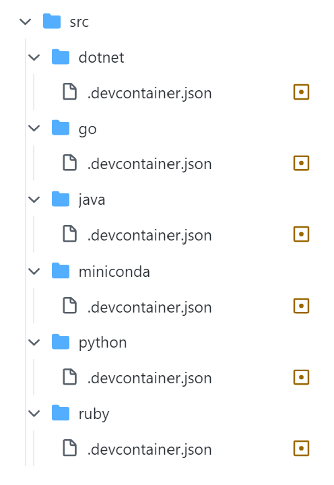Image resolution: width=334 pixels, height=485 pixels.
Task: Open .devcontainer.json under the python folder
Action: 149,379
